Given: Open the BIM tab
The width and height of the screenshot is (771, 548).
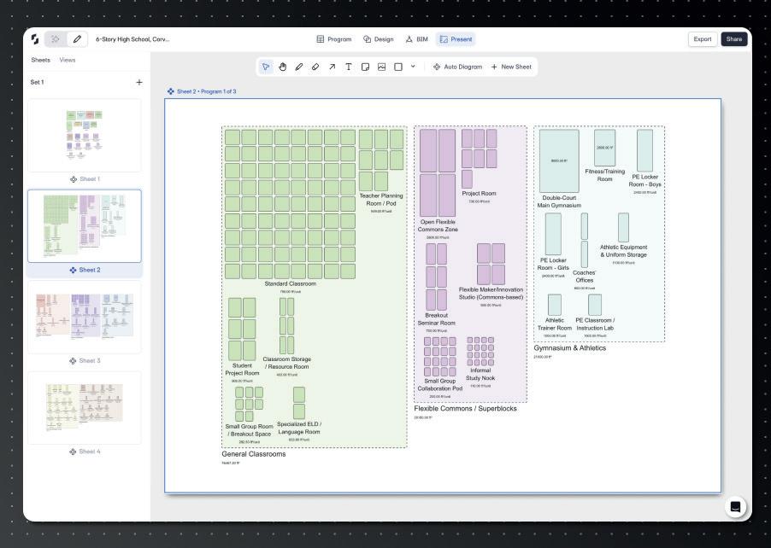Looking at the screenshot, I should point(416,39).
